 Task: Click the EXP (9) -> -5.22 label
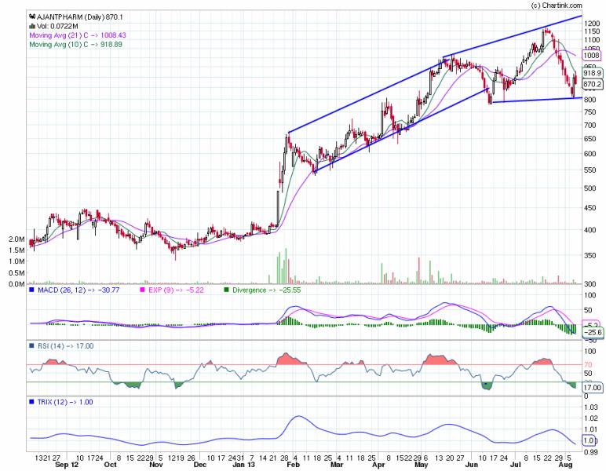(x=177, y=290)
